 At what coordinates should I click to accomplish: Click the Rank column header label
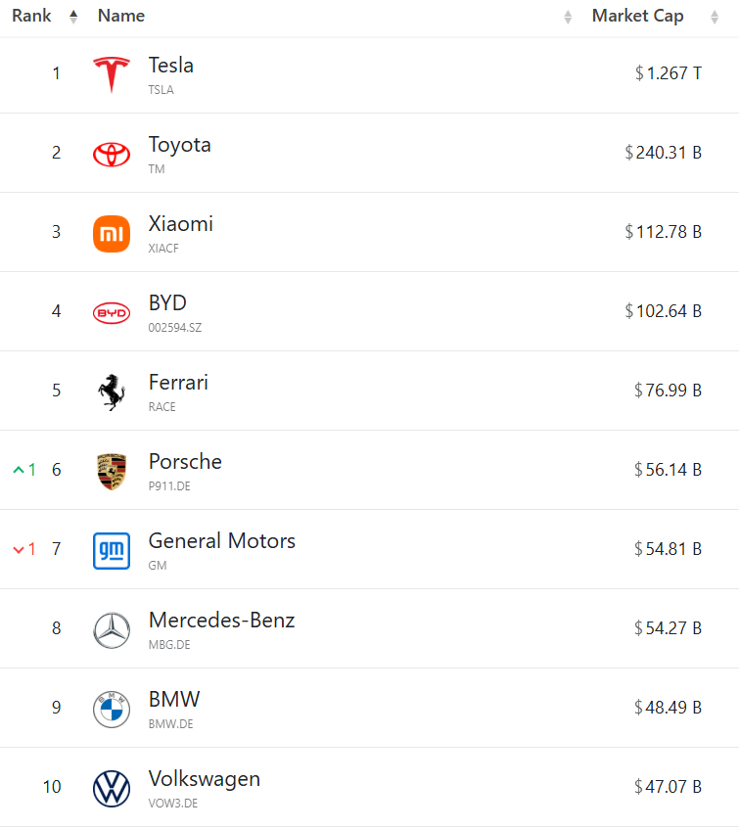[31, 16]
